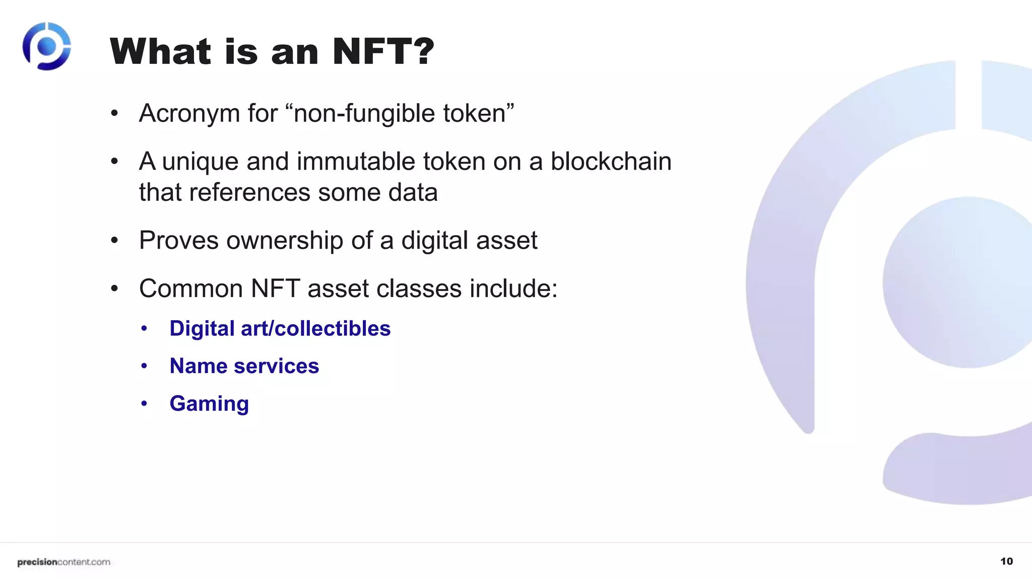The width and height of the screenshot is (1032, 580).
Task: Click the word "NFT?" in the slide title
Action: pos(383,51)
